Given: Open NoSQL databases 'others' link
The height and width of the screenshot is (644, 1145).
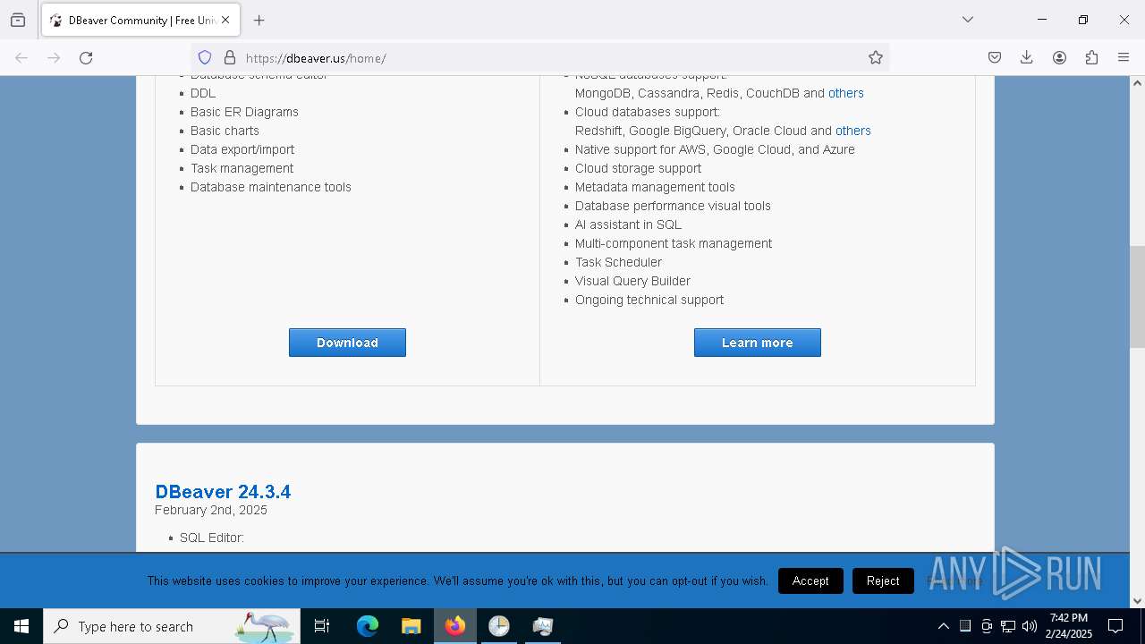Looking at the screenshot, I should tap(846, 93).
